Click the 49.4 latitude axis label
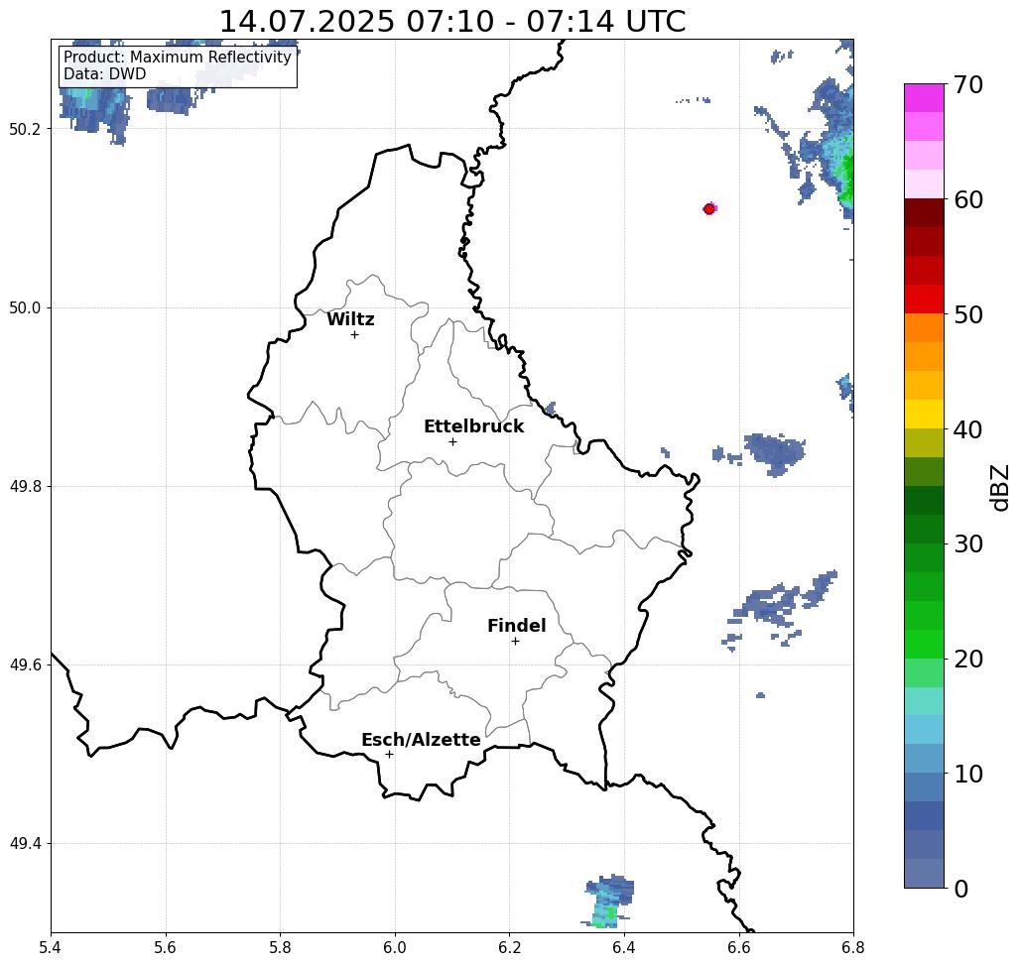Screen dimensions: 1021x965 click(25, 844)
